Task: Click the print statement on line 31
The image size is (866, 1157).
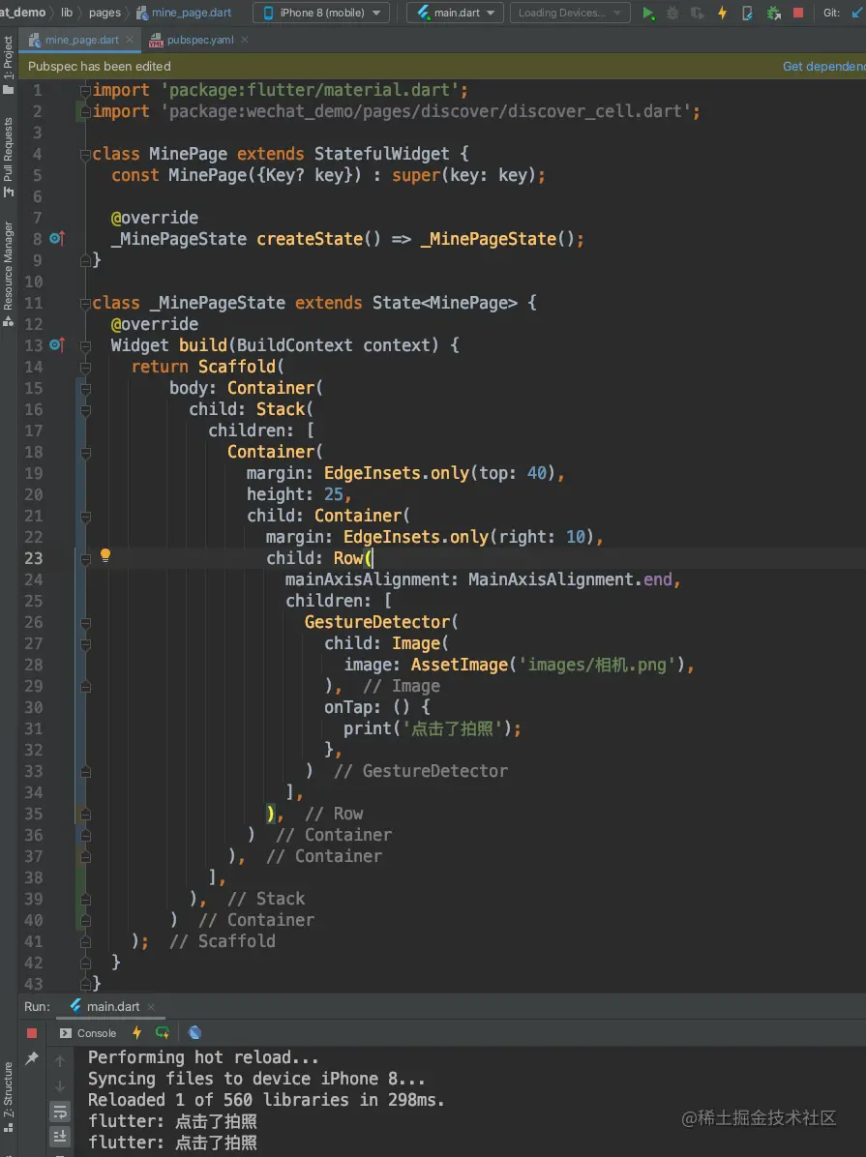Action: pos(432,729)
